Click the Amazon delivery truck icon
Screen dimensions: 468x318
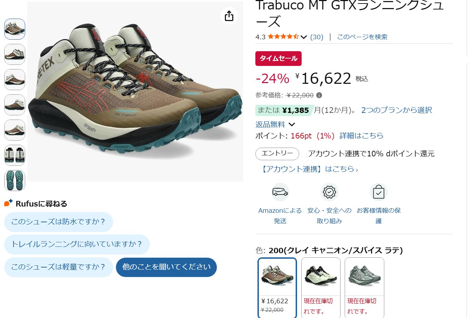[x=280, y=192]
